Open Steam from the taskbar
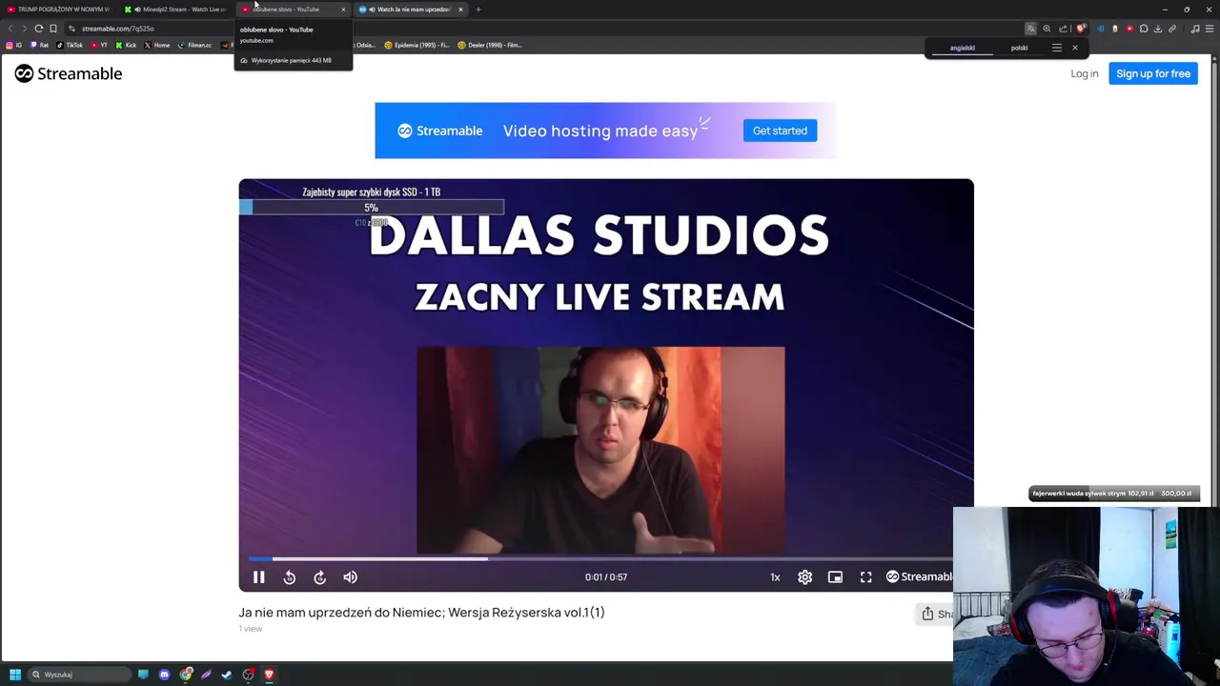 [x=227, y=675]
